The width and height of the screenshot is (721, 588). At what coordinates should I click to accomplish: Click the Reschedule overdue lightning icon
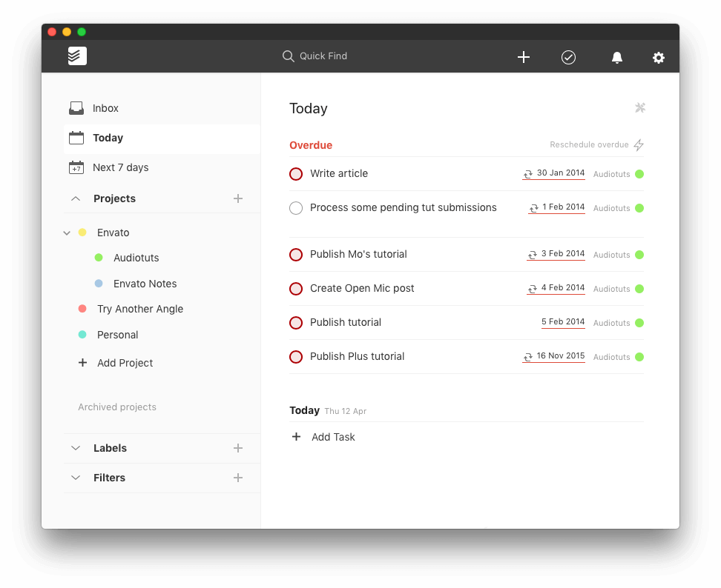tap(639, 145)
